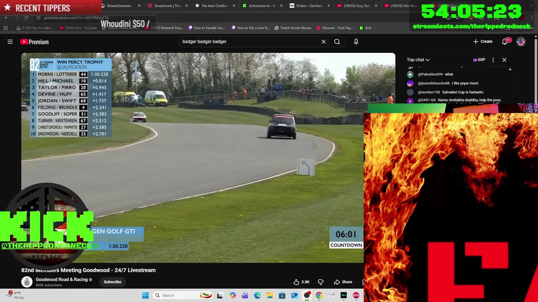Open the How to Handle Vie... bookmark

point(206,28)
